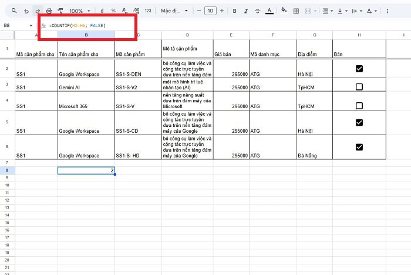411x275 pixels.
Task: Open the font family dropdown
Action: 174,11
